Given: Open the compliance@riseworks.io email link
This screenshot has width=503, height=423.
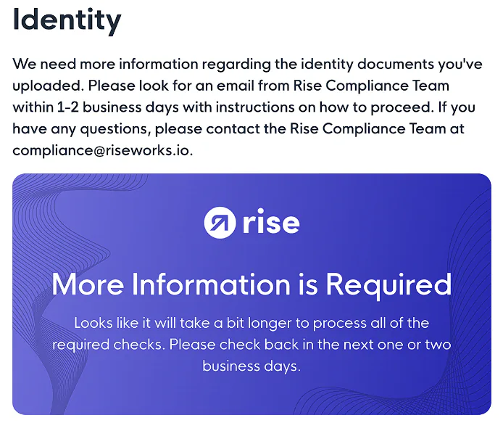Looking at the screenshot, I should (101, 151).
